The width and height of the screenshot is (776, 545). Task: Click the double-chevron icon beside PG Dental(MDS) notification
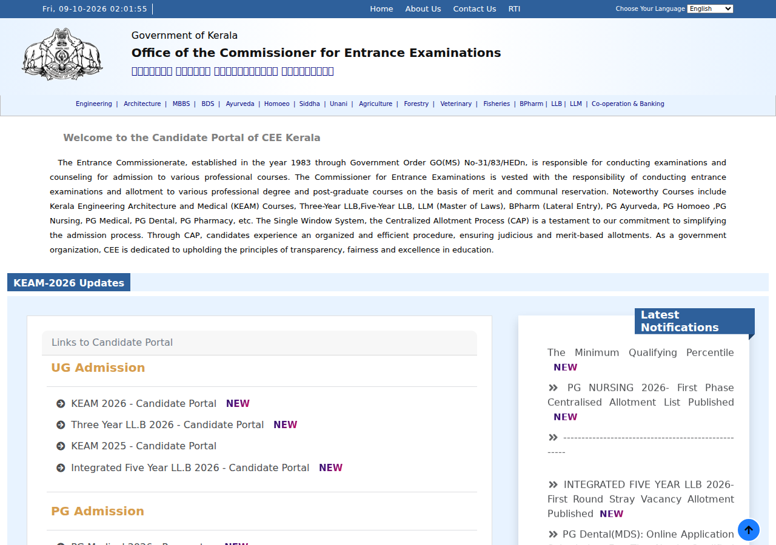(x=553, y=534)
